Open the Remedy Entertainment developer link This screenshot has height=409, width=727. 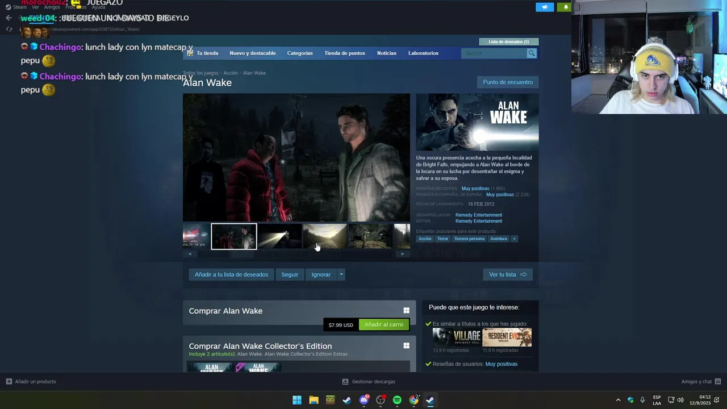[x=479, y=215]
